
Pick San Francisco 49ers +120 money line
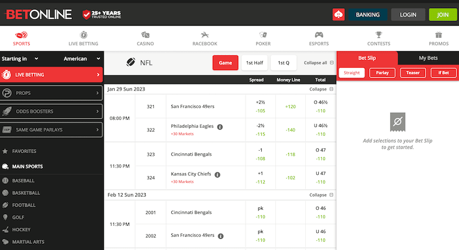click(x=290, y=107)
